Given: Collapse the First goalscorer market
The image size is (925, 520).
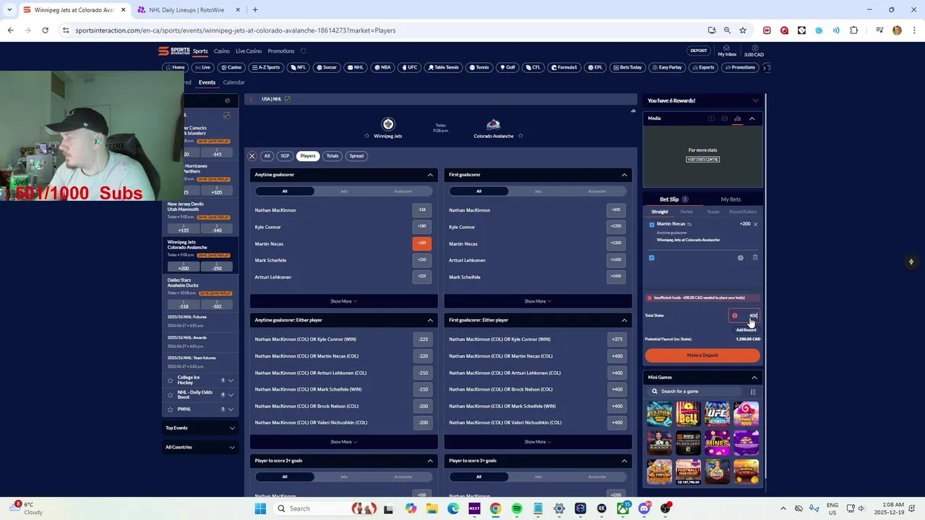Looking at the screenshot, I should 624,175.
